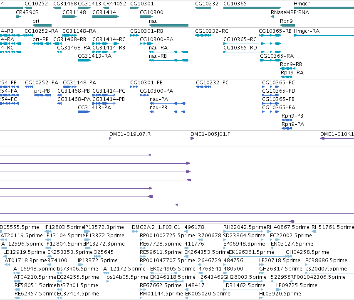This screenshot has width=354, height=300.
Task: Click the CG10232-RC transcript label
Action: tap(212, 31)
